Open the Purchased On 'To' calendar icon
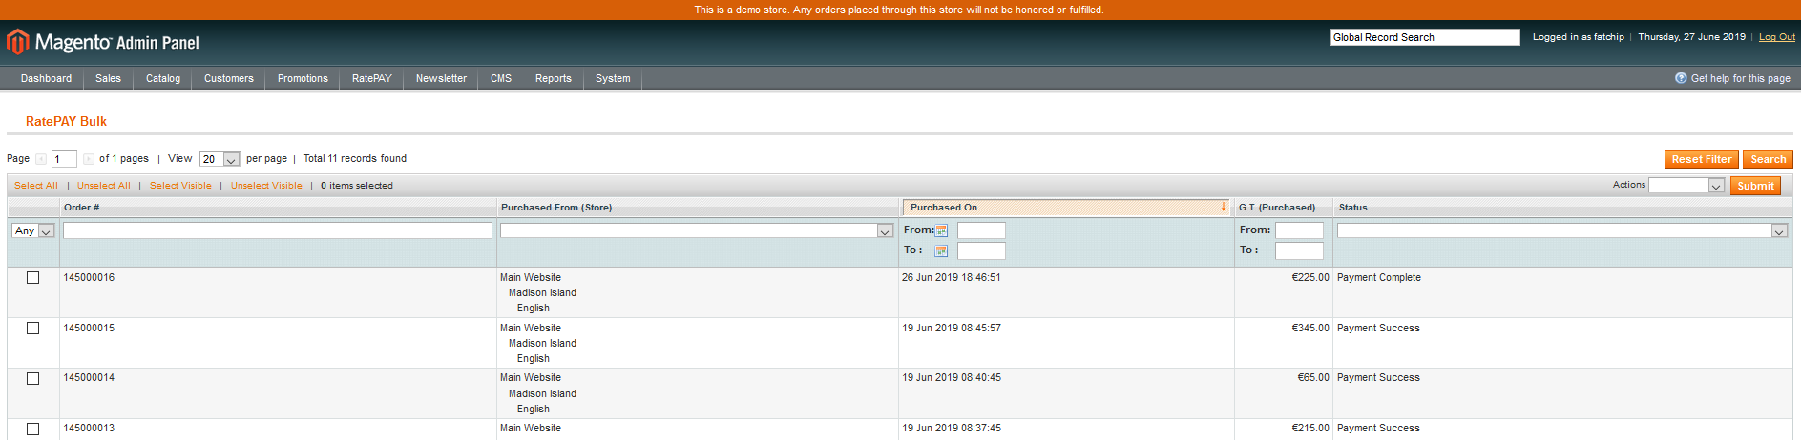The width and height of the screenshot is (1801, 440). click(x=941, y=251)
